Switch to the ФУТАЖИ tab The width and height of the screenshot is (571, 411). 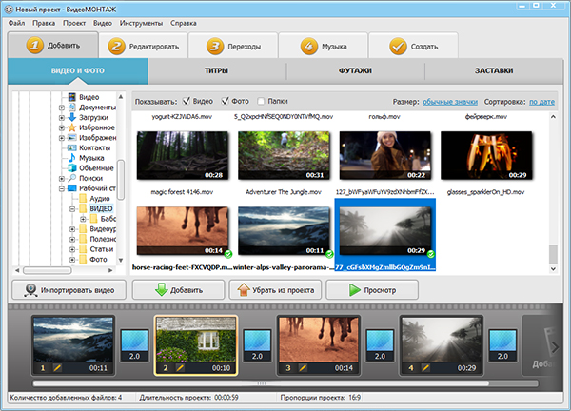point(355,71)
